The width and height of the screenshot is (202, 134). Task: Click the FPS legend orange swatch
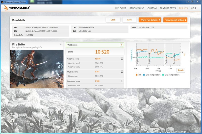click(x=137, y=75)
